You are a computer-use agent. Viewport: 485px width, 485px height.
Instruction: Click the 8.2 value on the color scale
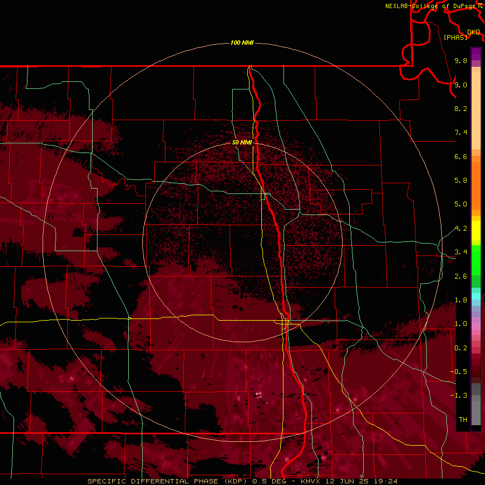(461, 108)
